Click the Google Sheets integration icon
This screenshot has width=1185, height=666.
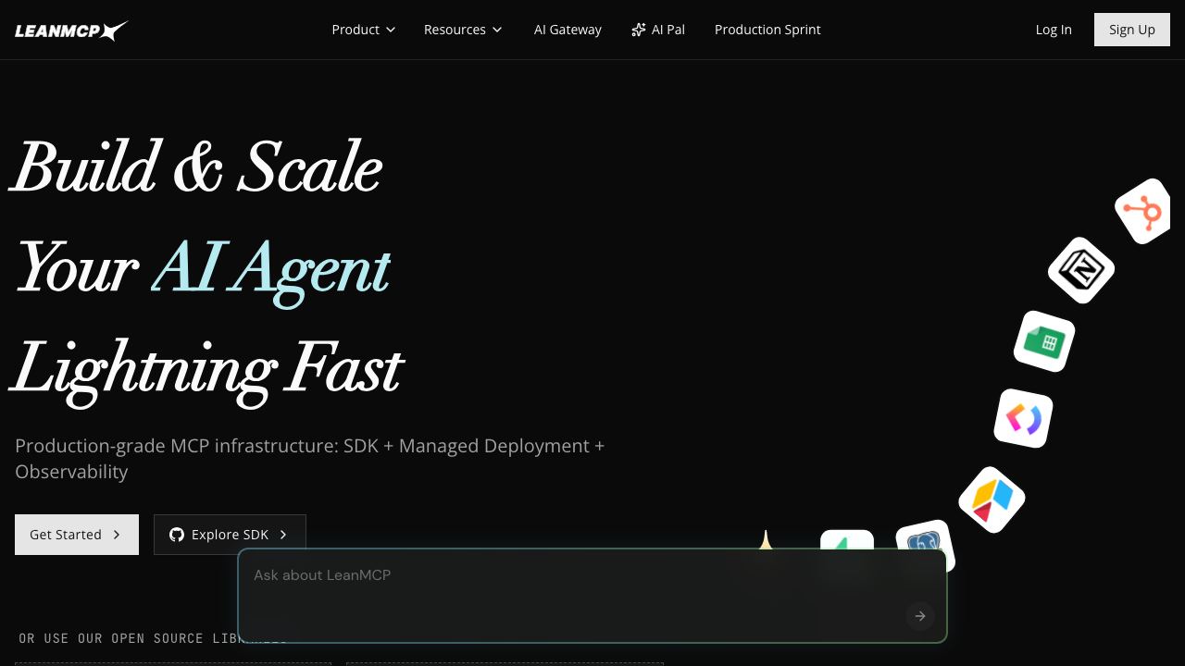[1044, 341]
